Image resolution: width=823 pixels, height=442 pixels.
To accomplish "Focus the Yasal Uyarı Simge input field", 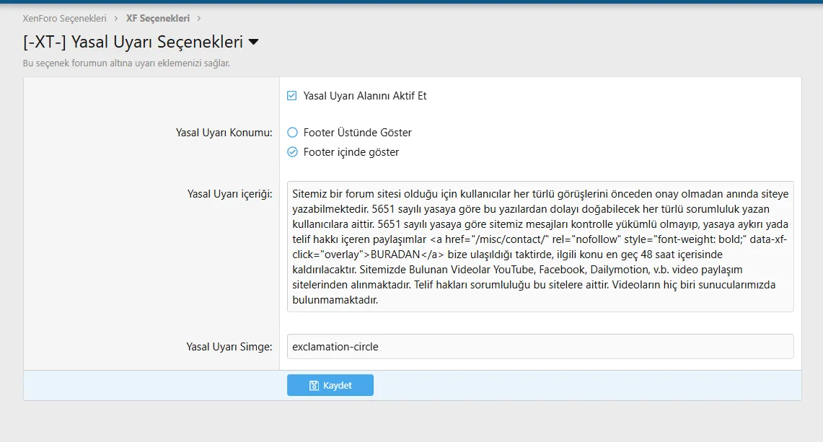I will click(540, 346).
